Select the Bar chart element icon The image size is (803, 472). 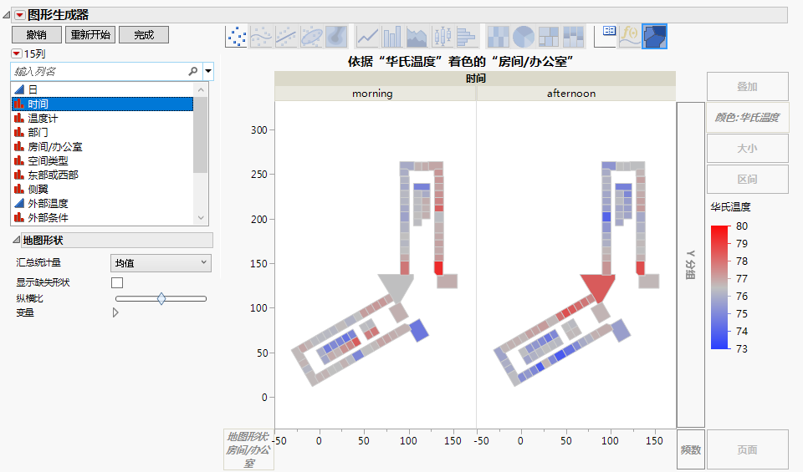pos(392,37)
